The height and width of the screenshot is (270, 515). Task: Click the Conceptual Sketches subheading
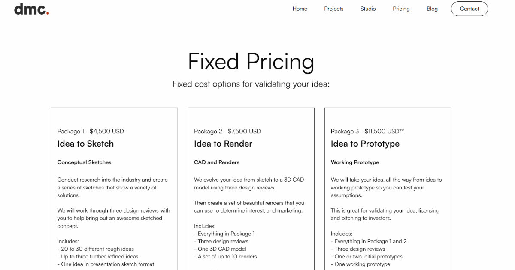(84, 162)
